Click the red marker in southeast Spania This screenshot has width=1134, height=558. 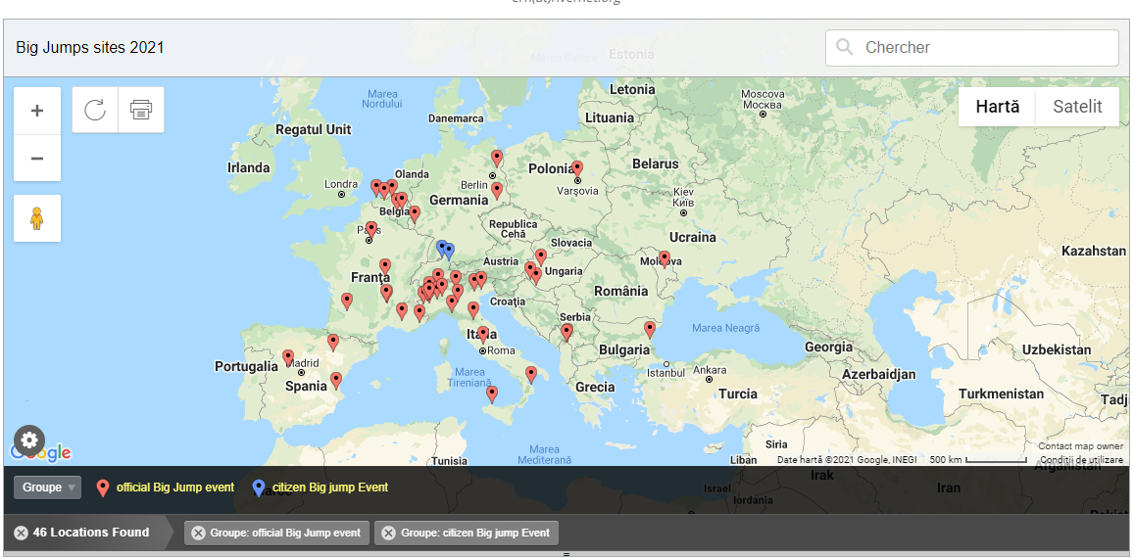pyautogui.click(x=336, y=380)
